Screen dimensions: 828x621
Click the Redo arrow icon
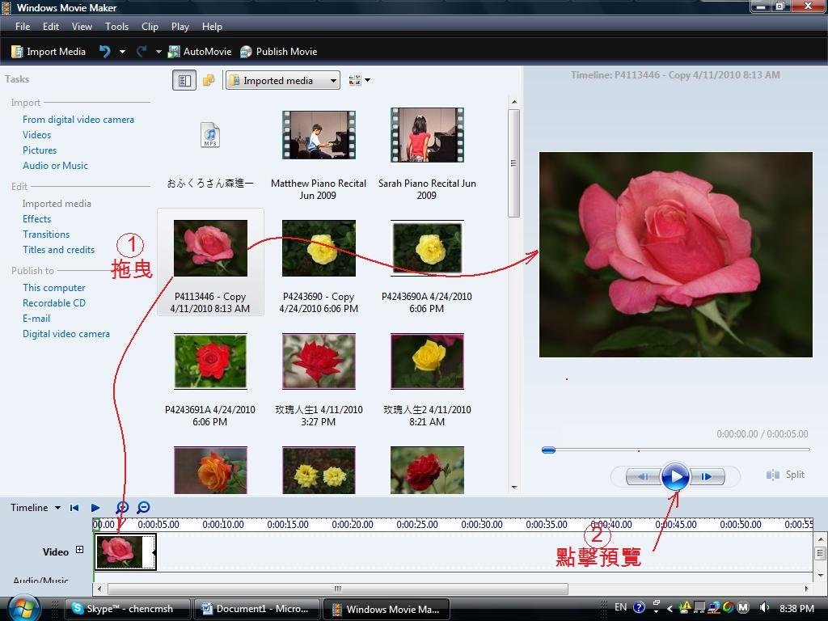[x=142, y=51]
